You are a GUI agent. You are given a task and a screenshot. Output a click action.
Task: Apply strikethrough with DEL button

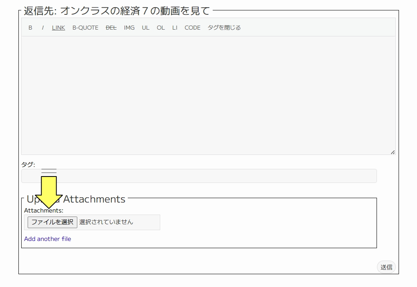click(111, 28)
